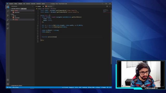Image resolution: width=166 pixels, height=93 pixels.
Task: Change encoding via UTF-8 status item
Action: tap(76, 87)
